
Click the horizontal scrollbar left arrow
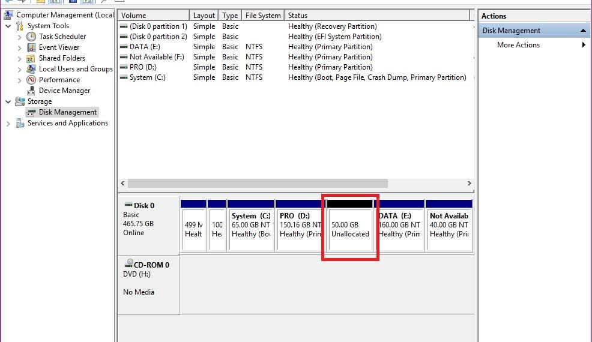122,183
